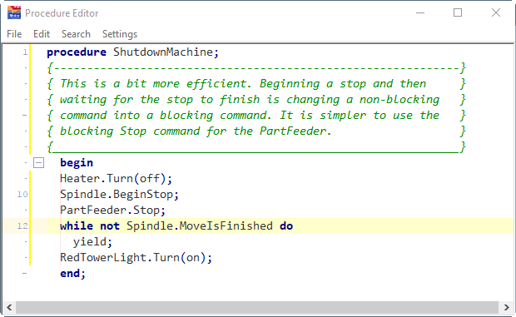Click the Spindle.BeginStop statement

click(119, 195)
